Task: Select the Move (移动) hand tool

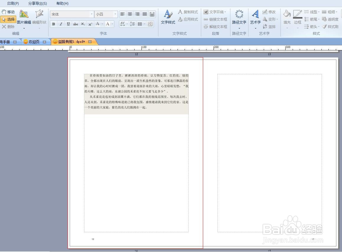Action: point(8,12)
